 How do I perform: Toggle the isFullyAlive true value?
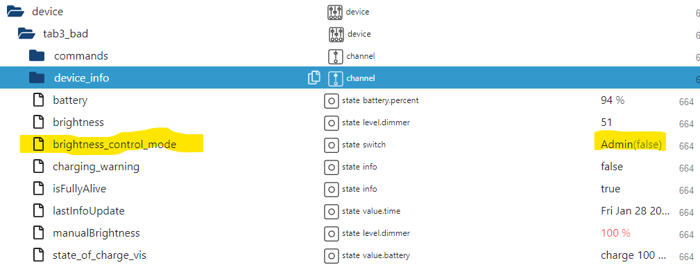[x=611, y=189]
